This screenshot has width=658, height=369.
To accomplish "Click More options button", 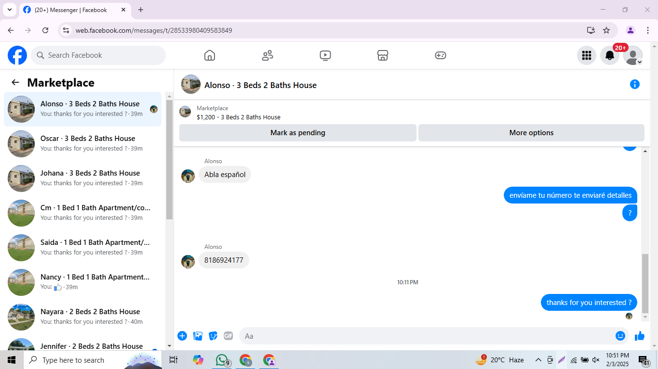I will click(x=531, y=133).
